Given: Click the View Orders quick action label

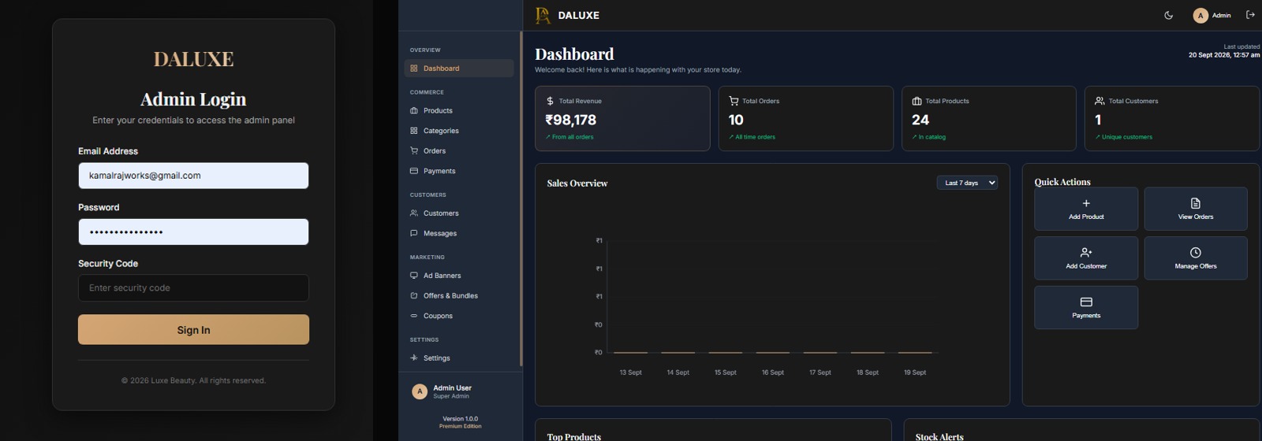Looking at the screenshot, I should click(x=1196, y=217).
